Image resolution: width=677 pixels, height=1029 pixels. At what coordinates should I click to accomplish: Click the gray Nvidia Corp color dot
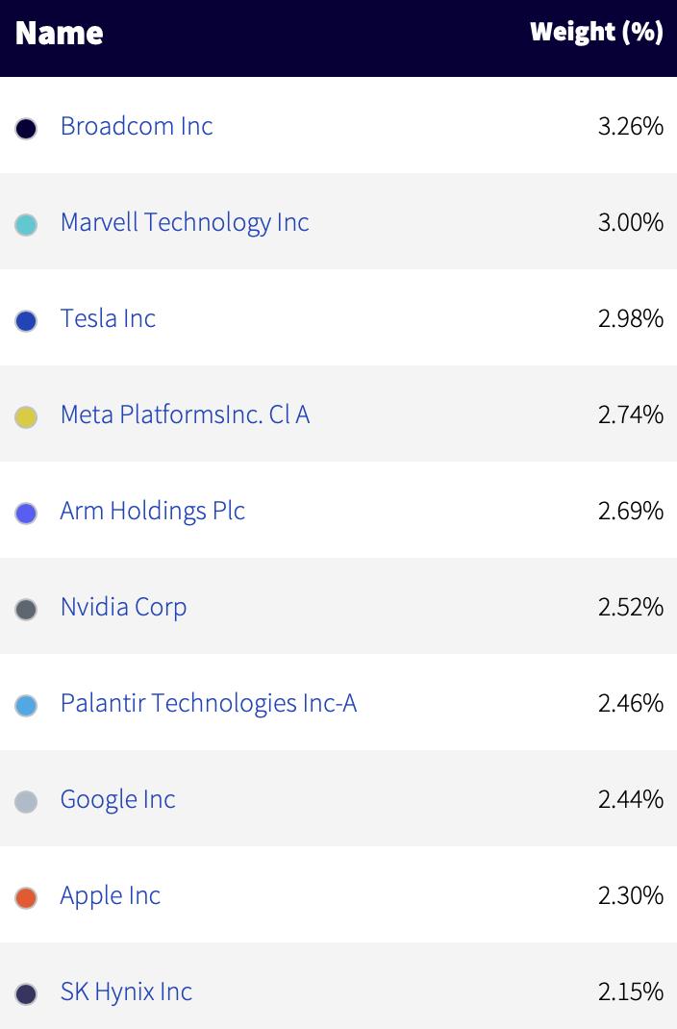(x=26, y=609)
